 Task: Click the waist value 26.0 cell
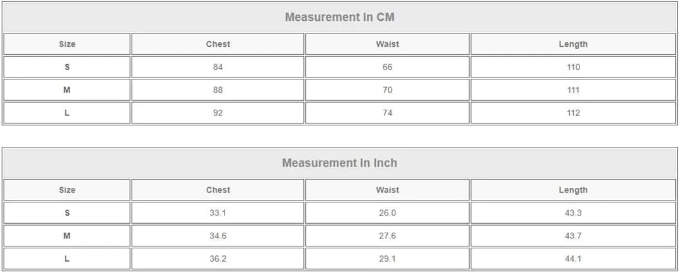coord(387,212)
